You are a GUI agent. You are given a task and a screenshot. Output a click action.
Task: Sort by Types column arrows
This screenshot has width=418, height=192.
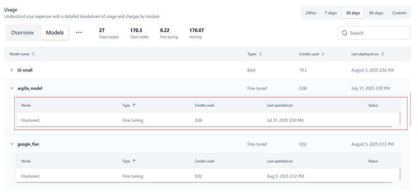pos(260,54)
